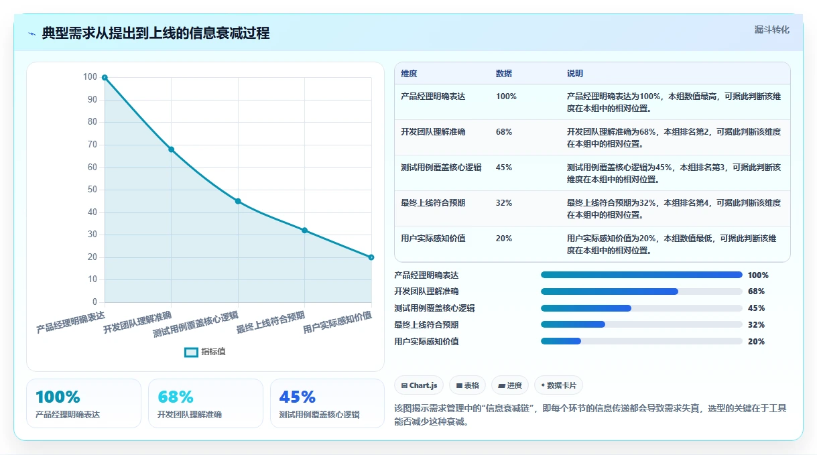Select the 进度 chip

coord(510,385)
